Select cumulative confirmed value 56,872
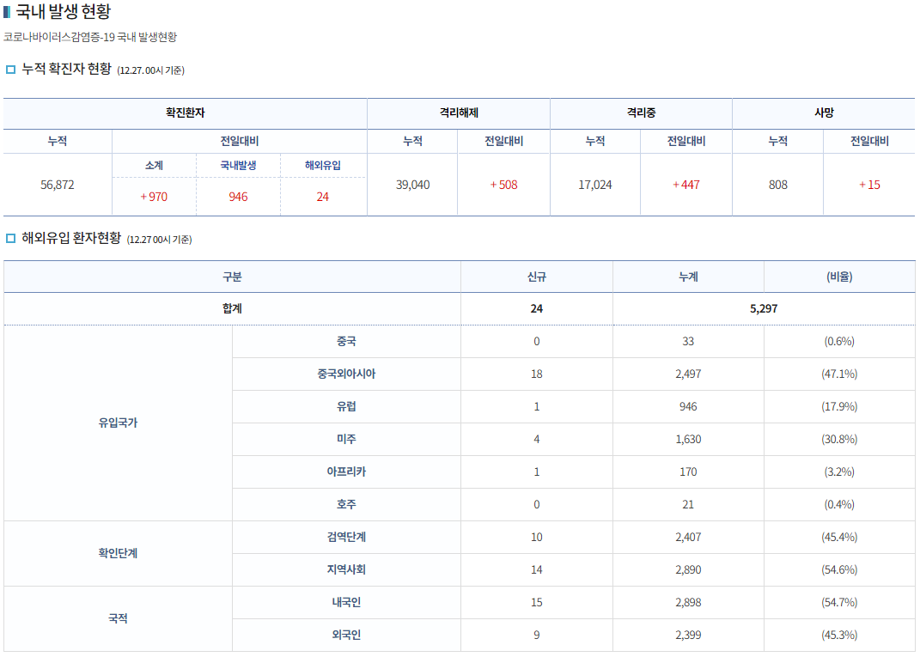Image resolution: width=920 pixels, height=657 pixels. pyautogui.click(x=58, y=185)
